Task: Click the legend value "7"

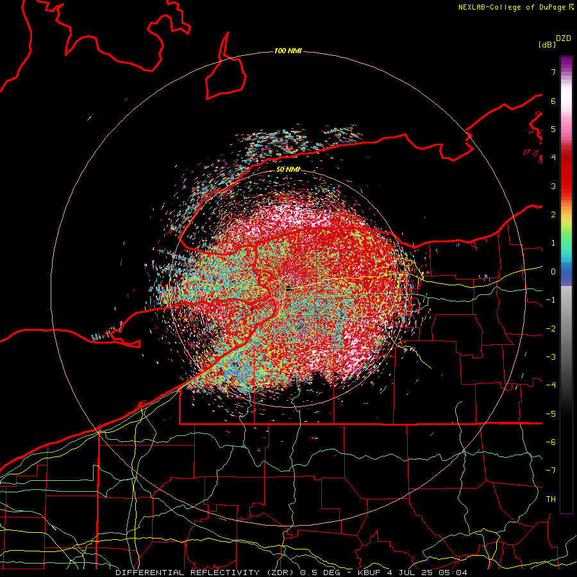Action: coord(553,72)
